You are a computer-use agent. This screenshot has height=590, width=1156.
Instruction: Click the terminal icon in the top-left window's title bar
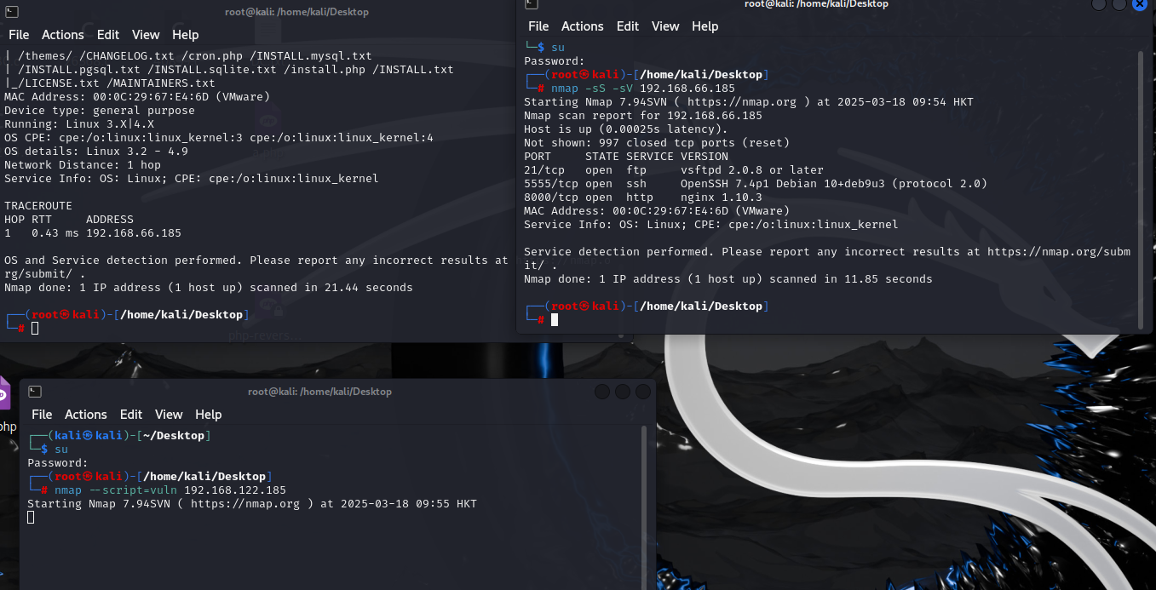pyautogui.click(x=11, y=12)
